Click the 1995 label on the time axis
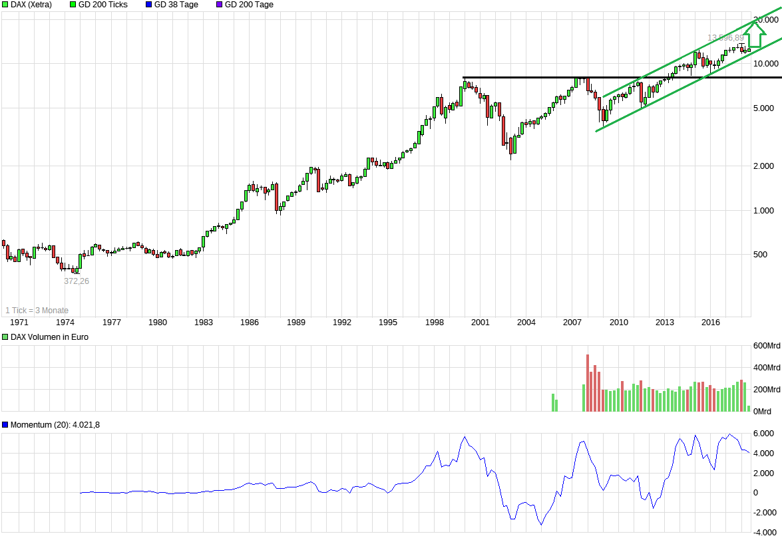 tap(388, 323)
